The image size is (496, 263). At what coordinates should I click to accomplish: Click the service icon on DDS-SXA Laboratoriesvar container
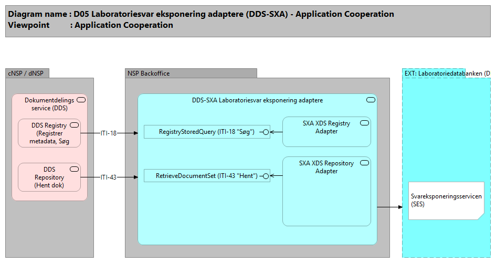point(371,100)
